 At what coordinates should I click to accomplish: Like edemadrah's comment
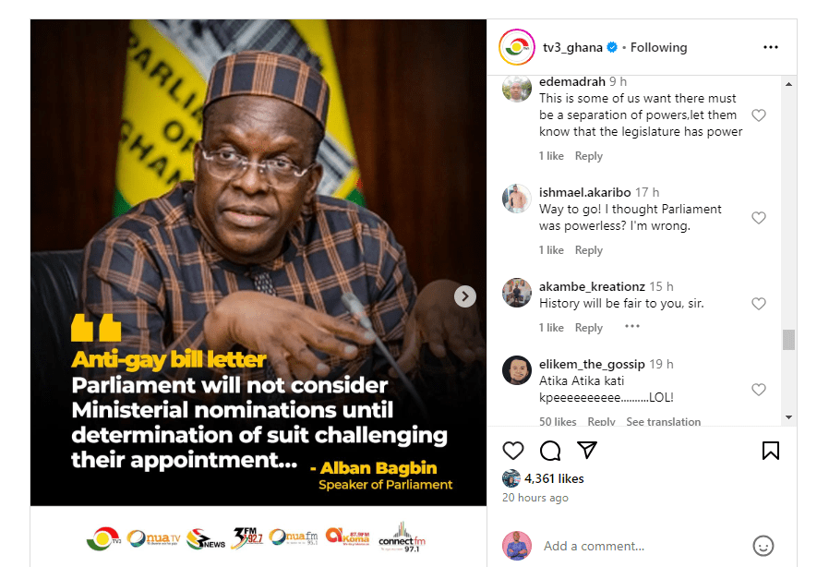tap(759, 115)
